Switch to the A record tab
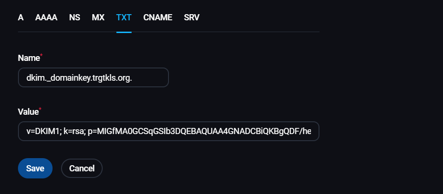Image resolution: width=443 pixels, height=194 pixels. (x=21, y=17)
